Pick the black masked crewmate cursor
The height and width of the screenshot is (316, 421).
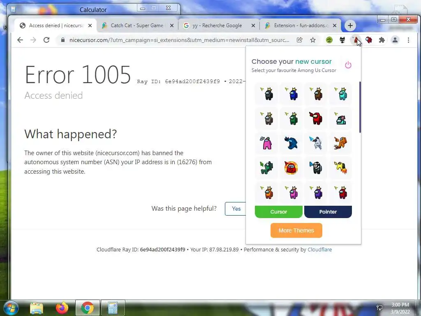pyautogui.click(x=316, y=168)
